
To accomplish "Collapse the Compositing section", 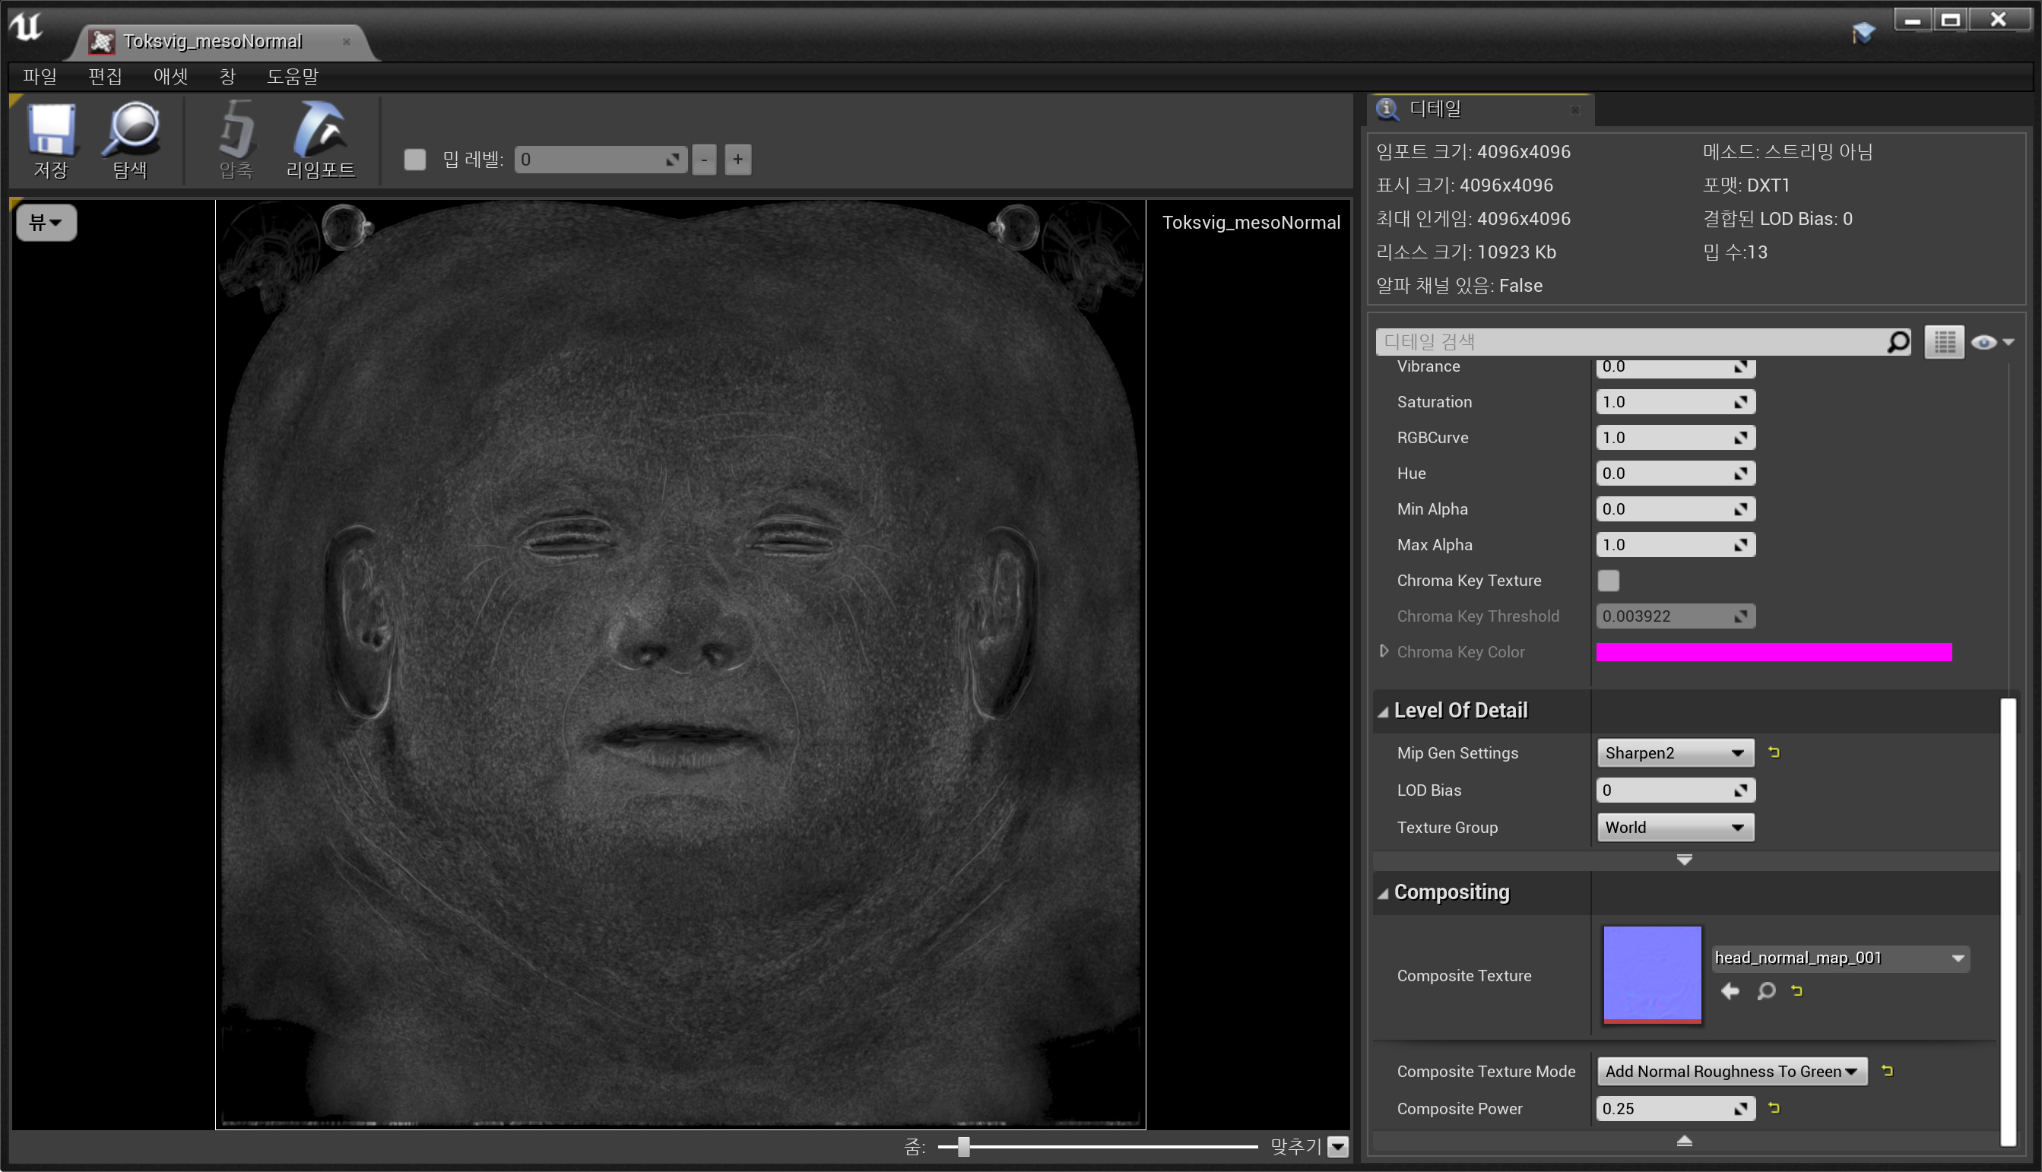I will click(x=1383, y=894).
